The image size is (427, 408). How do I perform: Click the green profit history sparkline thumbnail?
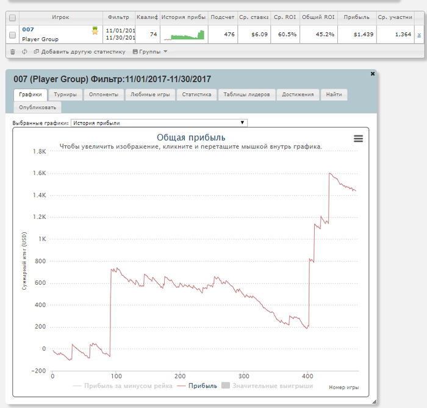pos(184,35)
